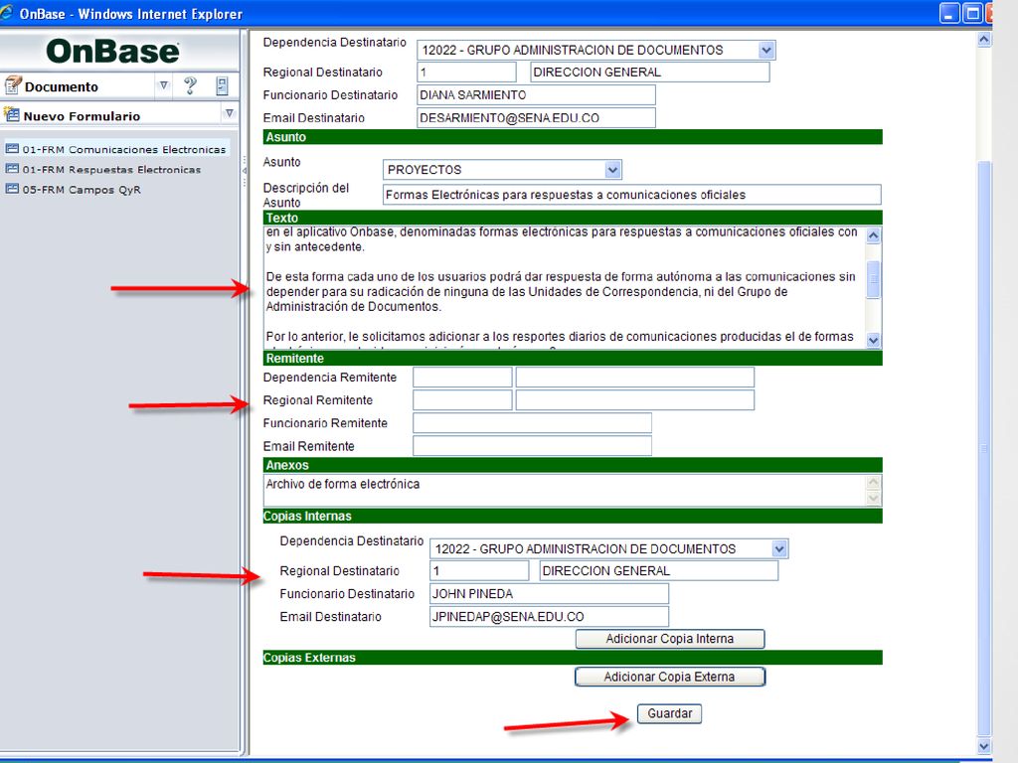Click Texto area scroll down arrow
1018x763 pixels.
tap(873, 340)
